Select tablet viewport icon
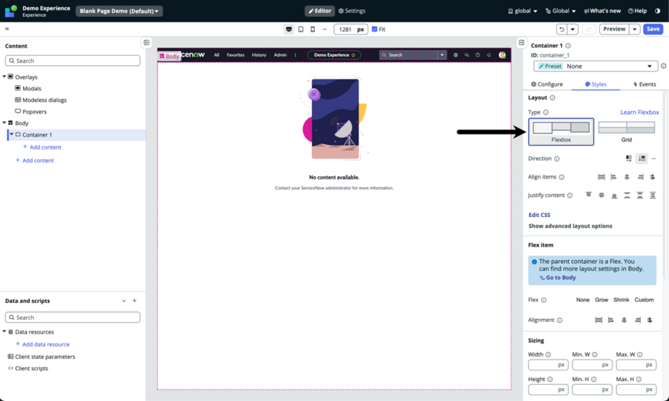Image resolution: width=669 pixels, height=401 pixels. tap(301, 29)
